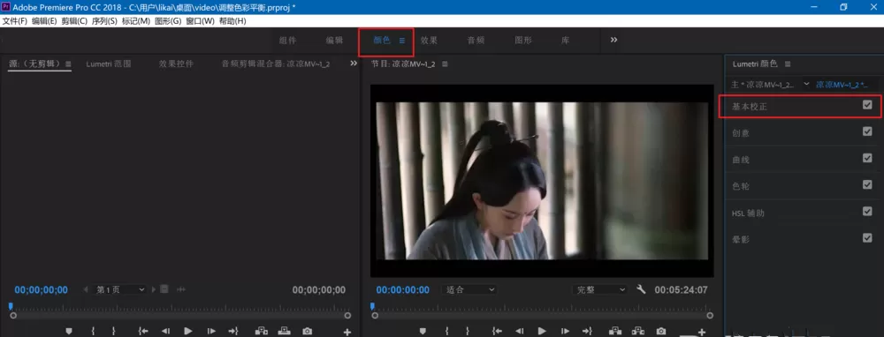
Task: Switch to 编辑 workspace
Action: pos(334,41)
